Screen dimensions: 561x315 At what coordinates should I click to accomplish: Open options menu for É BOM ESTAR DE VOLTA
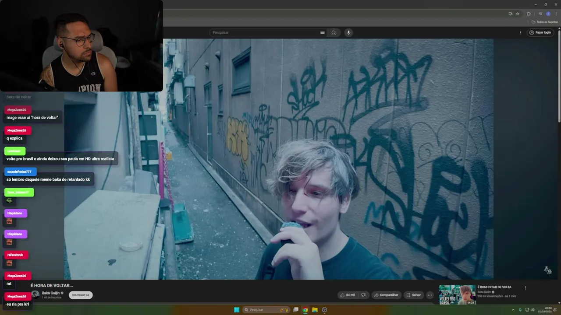click(525, 287)
